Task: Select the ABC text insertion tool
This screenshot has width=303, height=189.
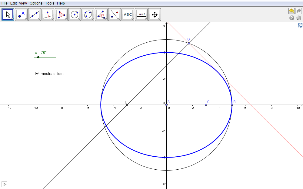Action: [128, 15]
